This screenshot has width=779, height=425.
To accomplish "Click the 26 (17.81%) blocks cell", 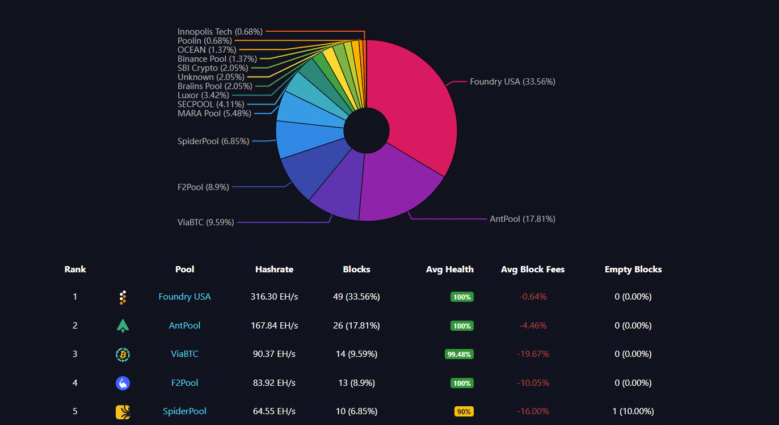I will [x=356, y=326].
